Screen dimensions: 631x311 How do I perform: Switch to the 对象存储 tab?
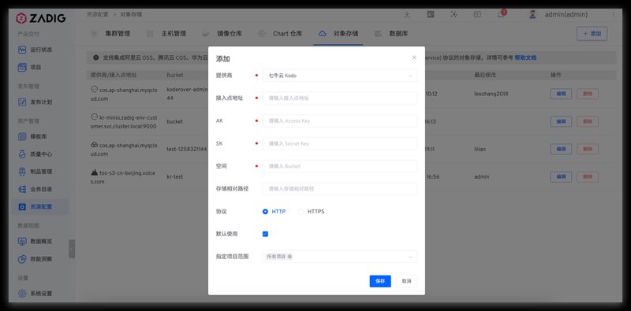point(345,34)
